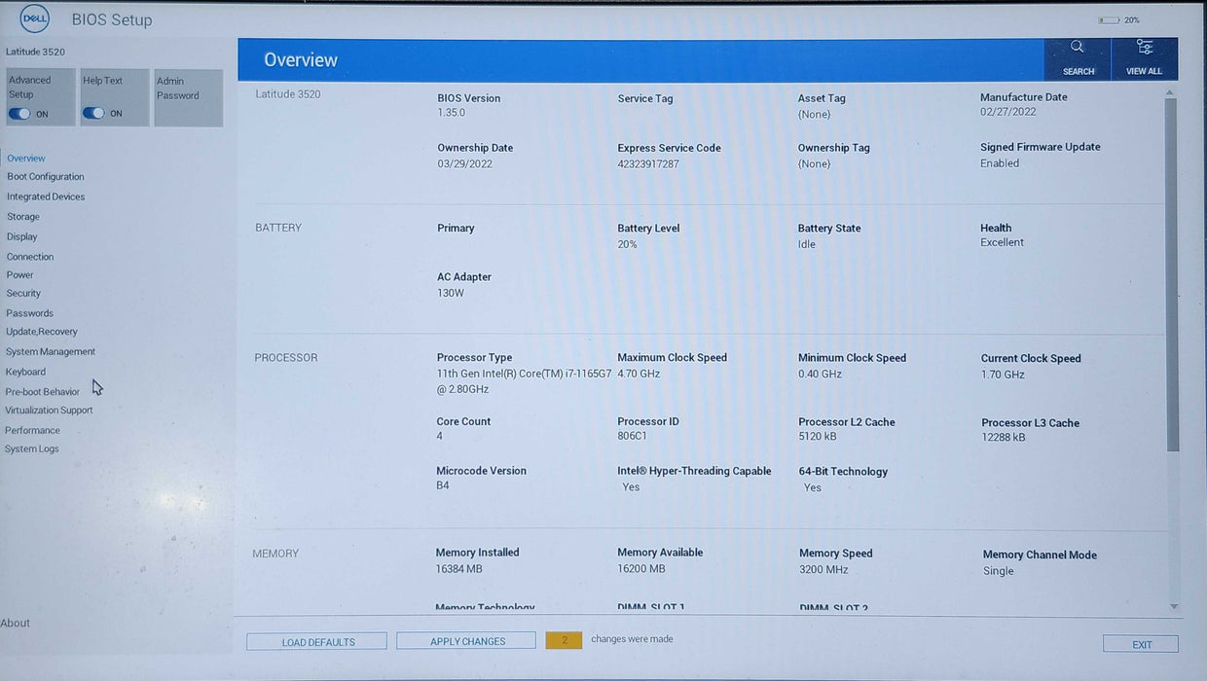This screenshot has height=681, width=1207.
Task: Open Security settings page
Action: [x=23, y=293]
